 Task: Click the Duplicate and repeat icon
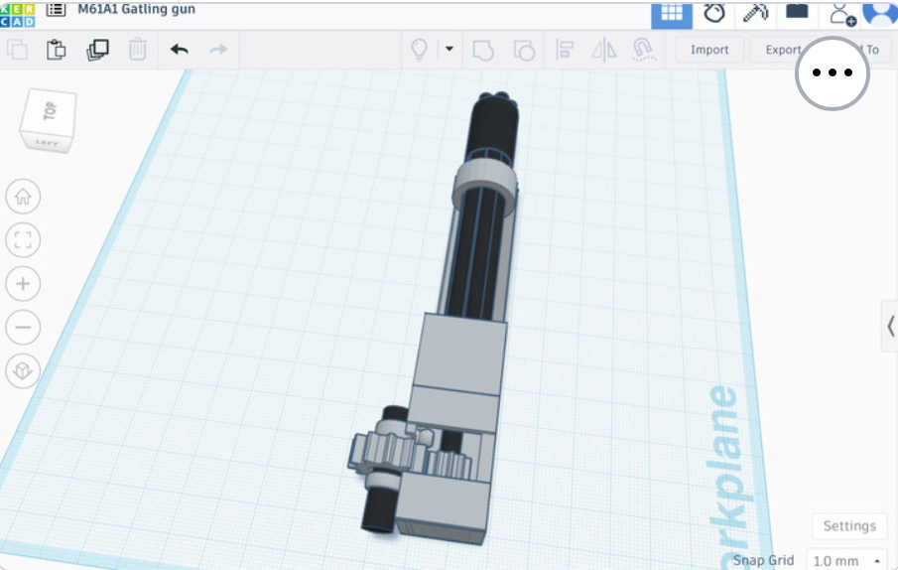point(97,50)
